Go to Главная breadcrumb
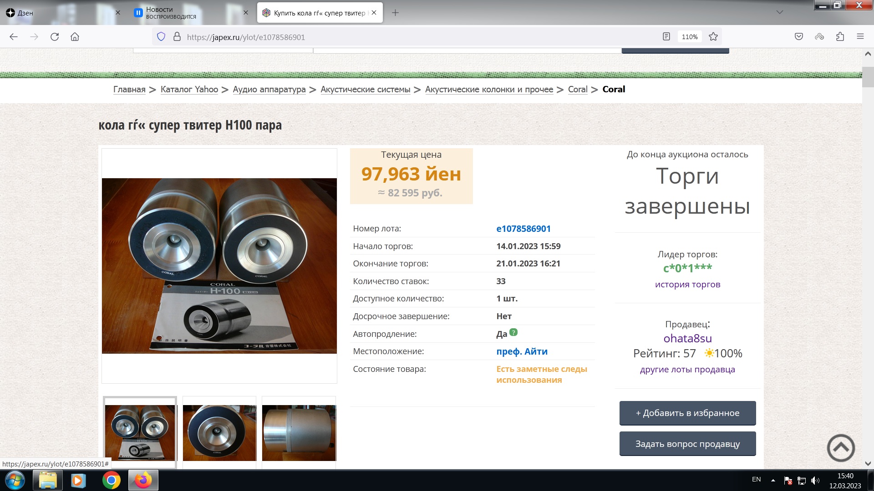Viewport: 874px width, 491px height. point(129,90)
